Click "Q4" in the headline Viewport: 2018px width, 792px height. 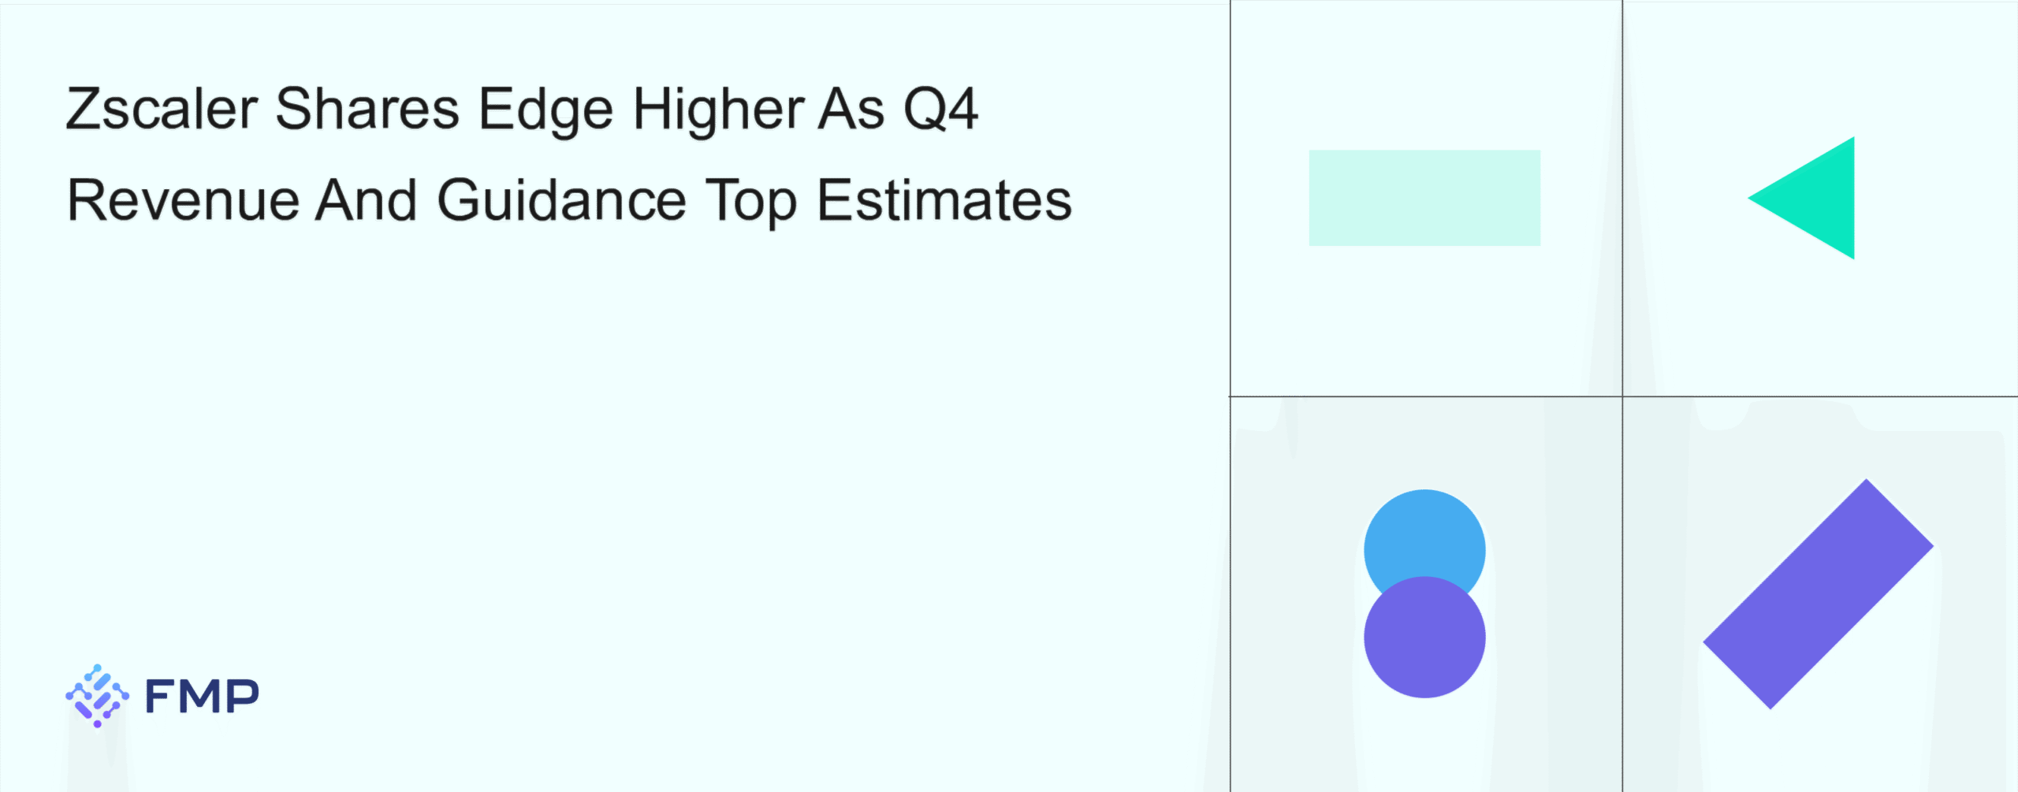click(x=940, y=109)
